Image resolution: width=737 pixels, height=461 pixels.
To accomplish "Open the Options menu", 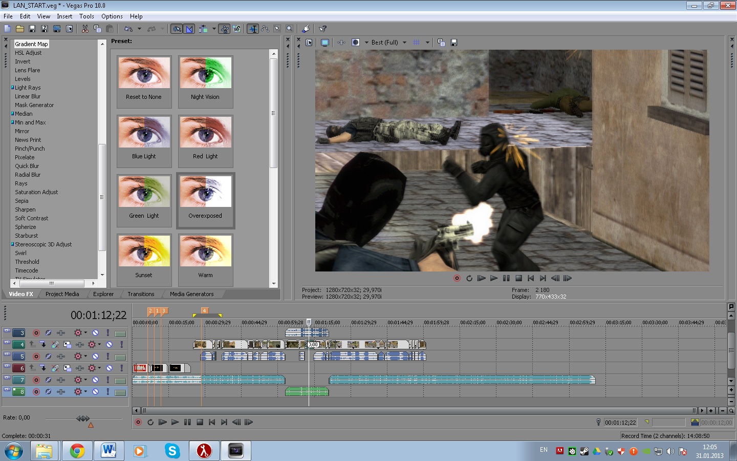I will pyautogui.click(x=112, y=16).
